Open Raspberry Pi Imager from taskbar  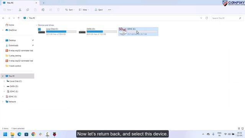click(54, 134)
